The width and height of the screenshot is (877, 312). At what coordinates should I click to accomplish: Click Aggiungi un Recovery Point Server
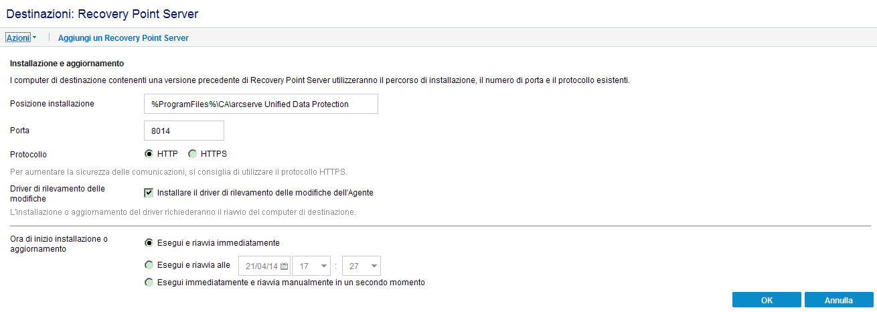pyautogui.click(x=123, y=38)
